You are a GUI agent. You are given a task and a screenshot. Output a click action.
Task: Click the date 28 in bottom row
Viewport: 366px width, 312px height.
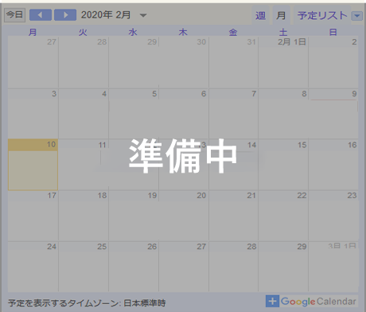coord(251,247)
